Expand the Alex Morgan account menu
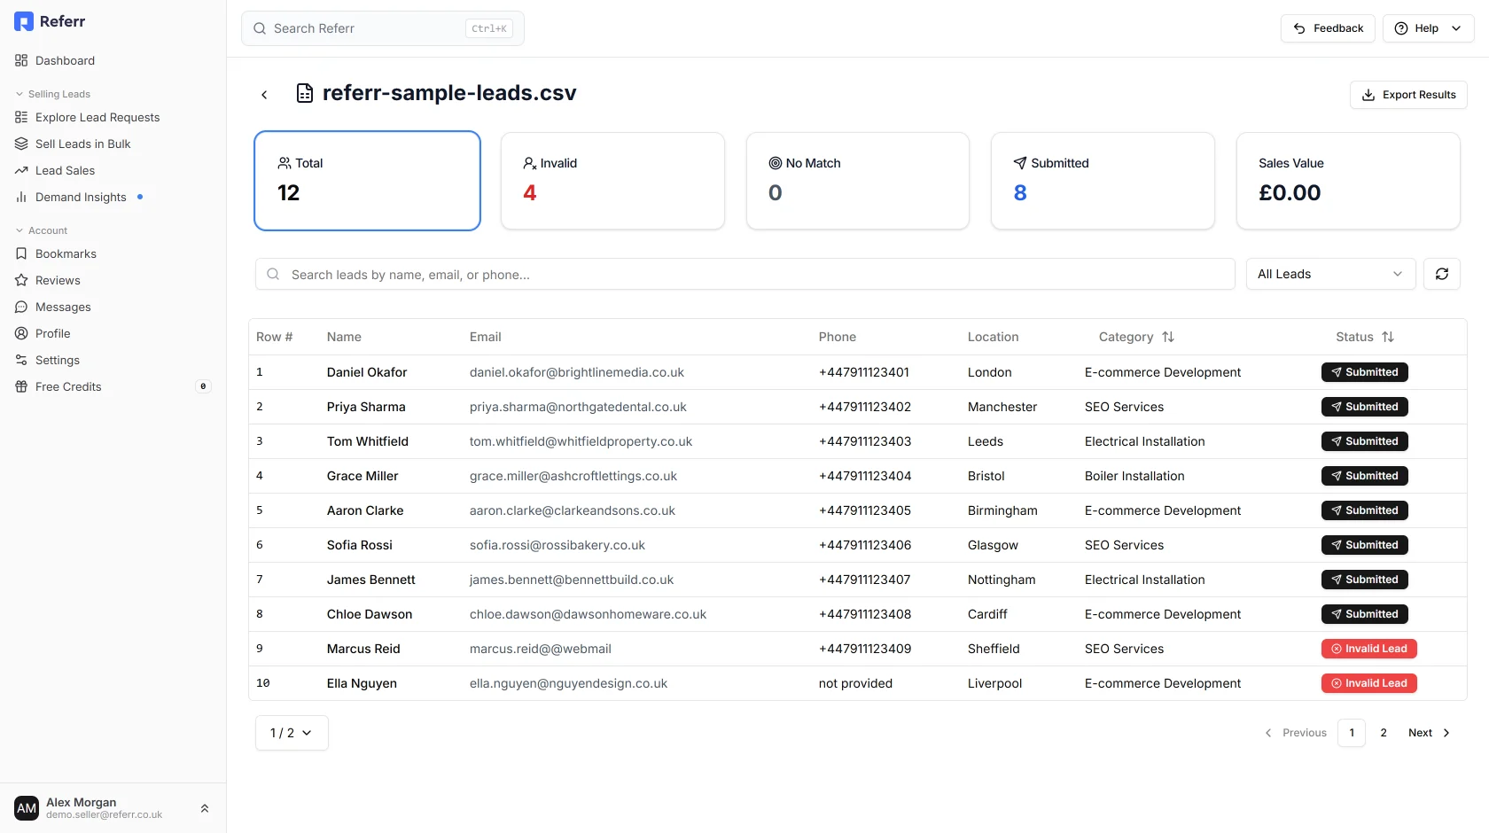 coord(113,808)
